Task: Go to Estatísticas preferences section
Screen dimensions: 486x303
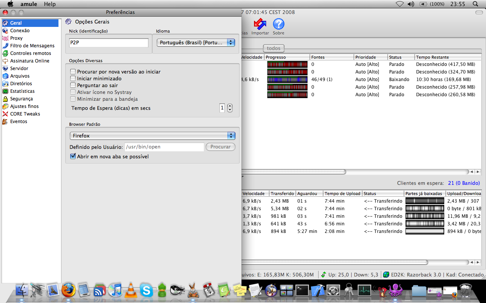Action: coord(22,91)
